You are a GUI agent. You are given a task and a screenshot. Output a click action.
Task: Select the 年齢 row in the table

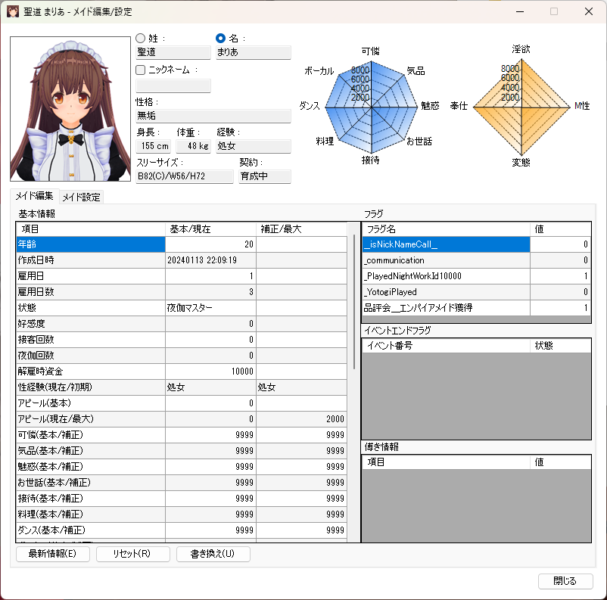coord(90,244)
